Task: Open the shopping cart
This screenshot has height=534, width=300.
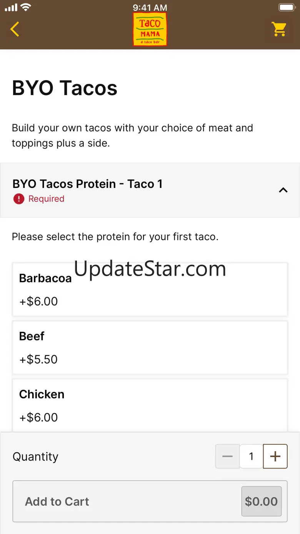Action: [x=279, y=29]
